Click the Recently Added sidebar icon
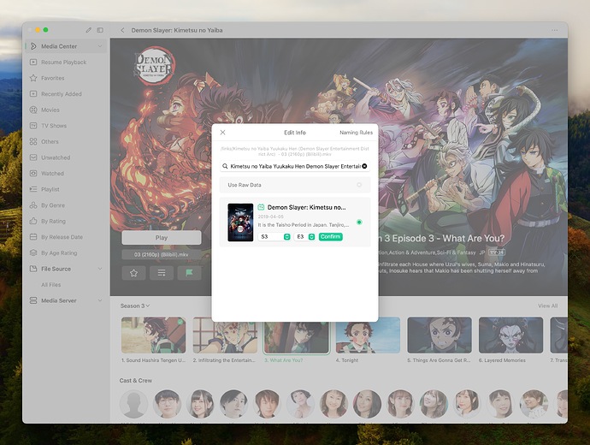 [33, 94]
